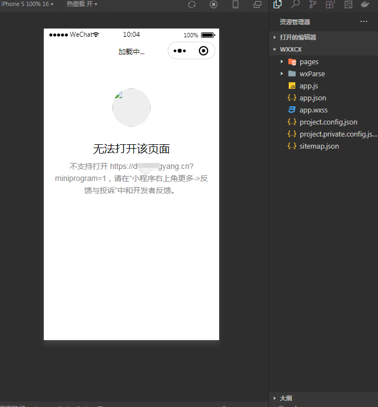The height and width of the screenshot is (407, 378).
Task: Expand the pages folder
Action: (x=323, y=62)
